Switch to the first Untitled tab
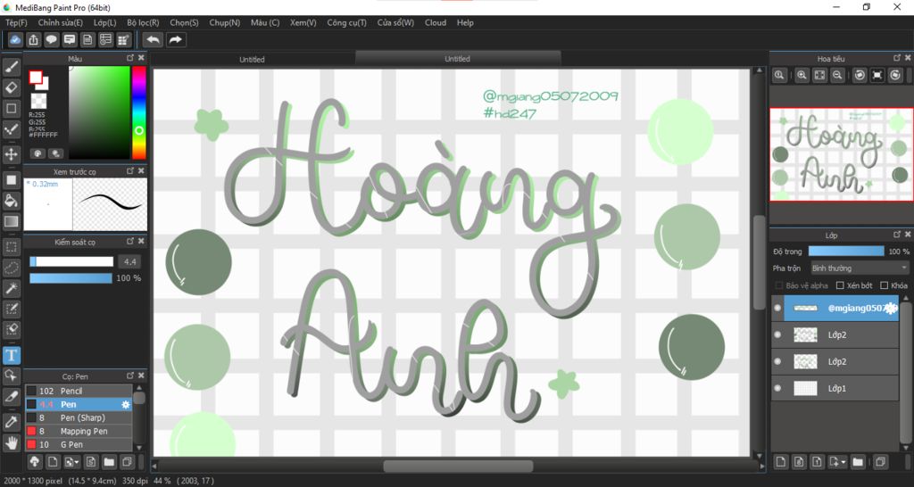914x487 pixels. click(253, 59)
